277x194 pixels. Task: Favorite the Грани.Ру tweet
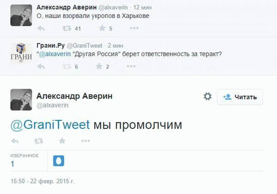point(99,67)
